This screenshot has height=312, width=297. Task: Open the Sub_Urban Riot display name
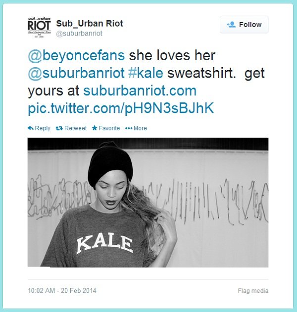(x=90, y=24)
